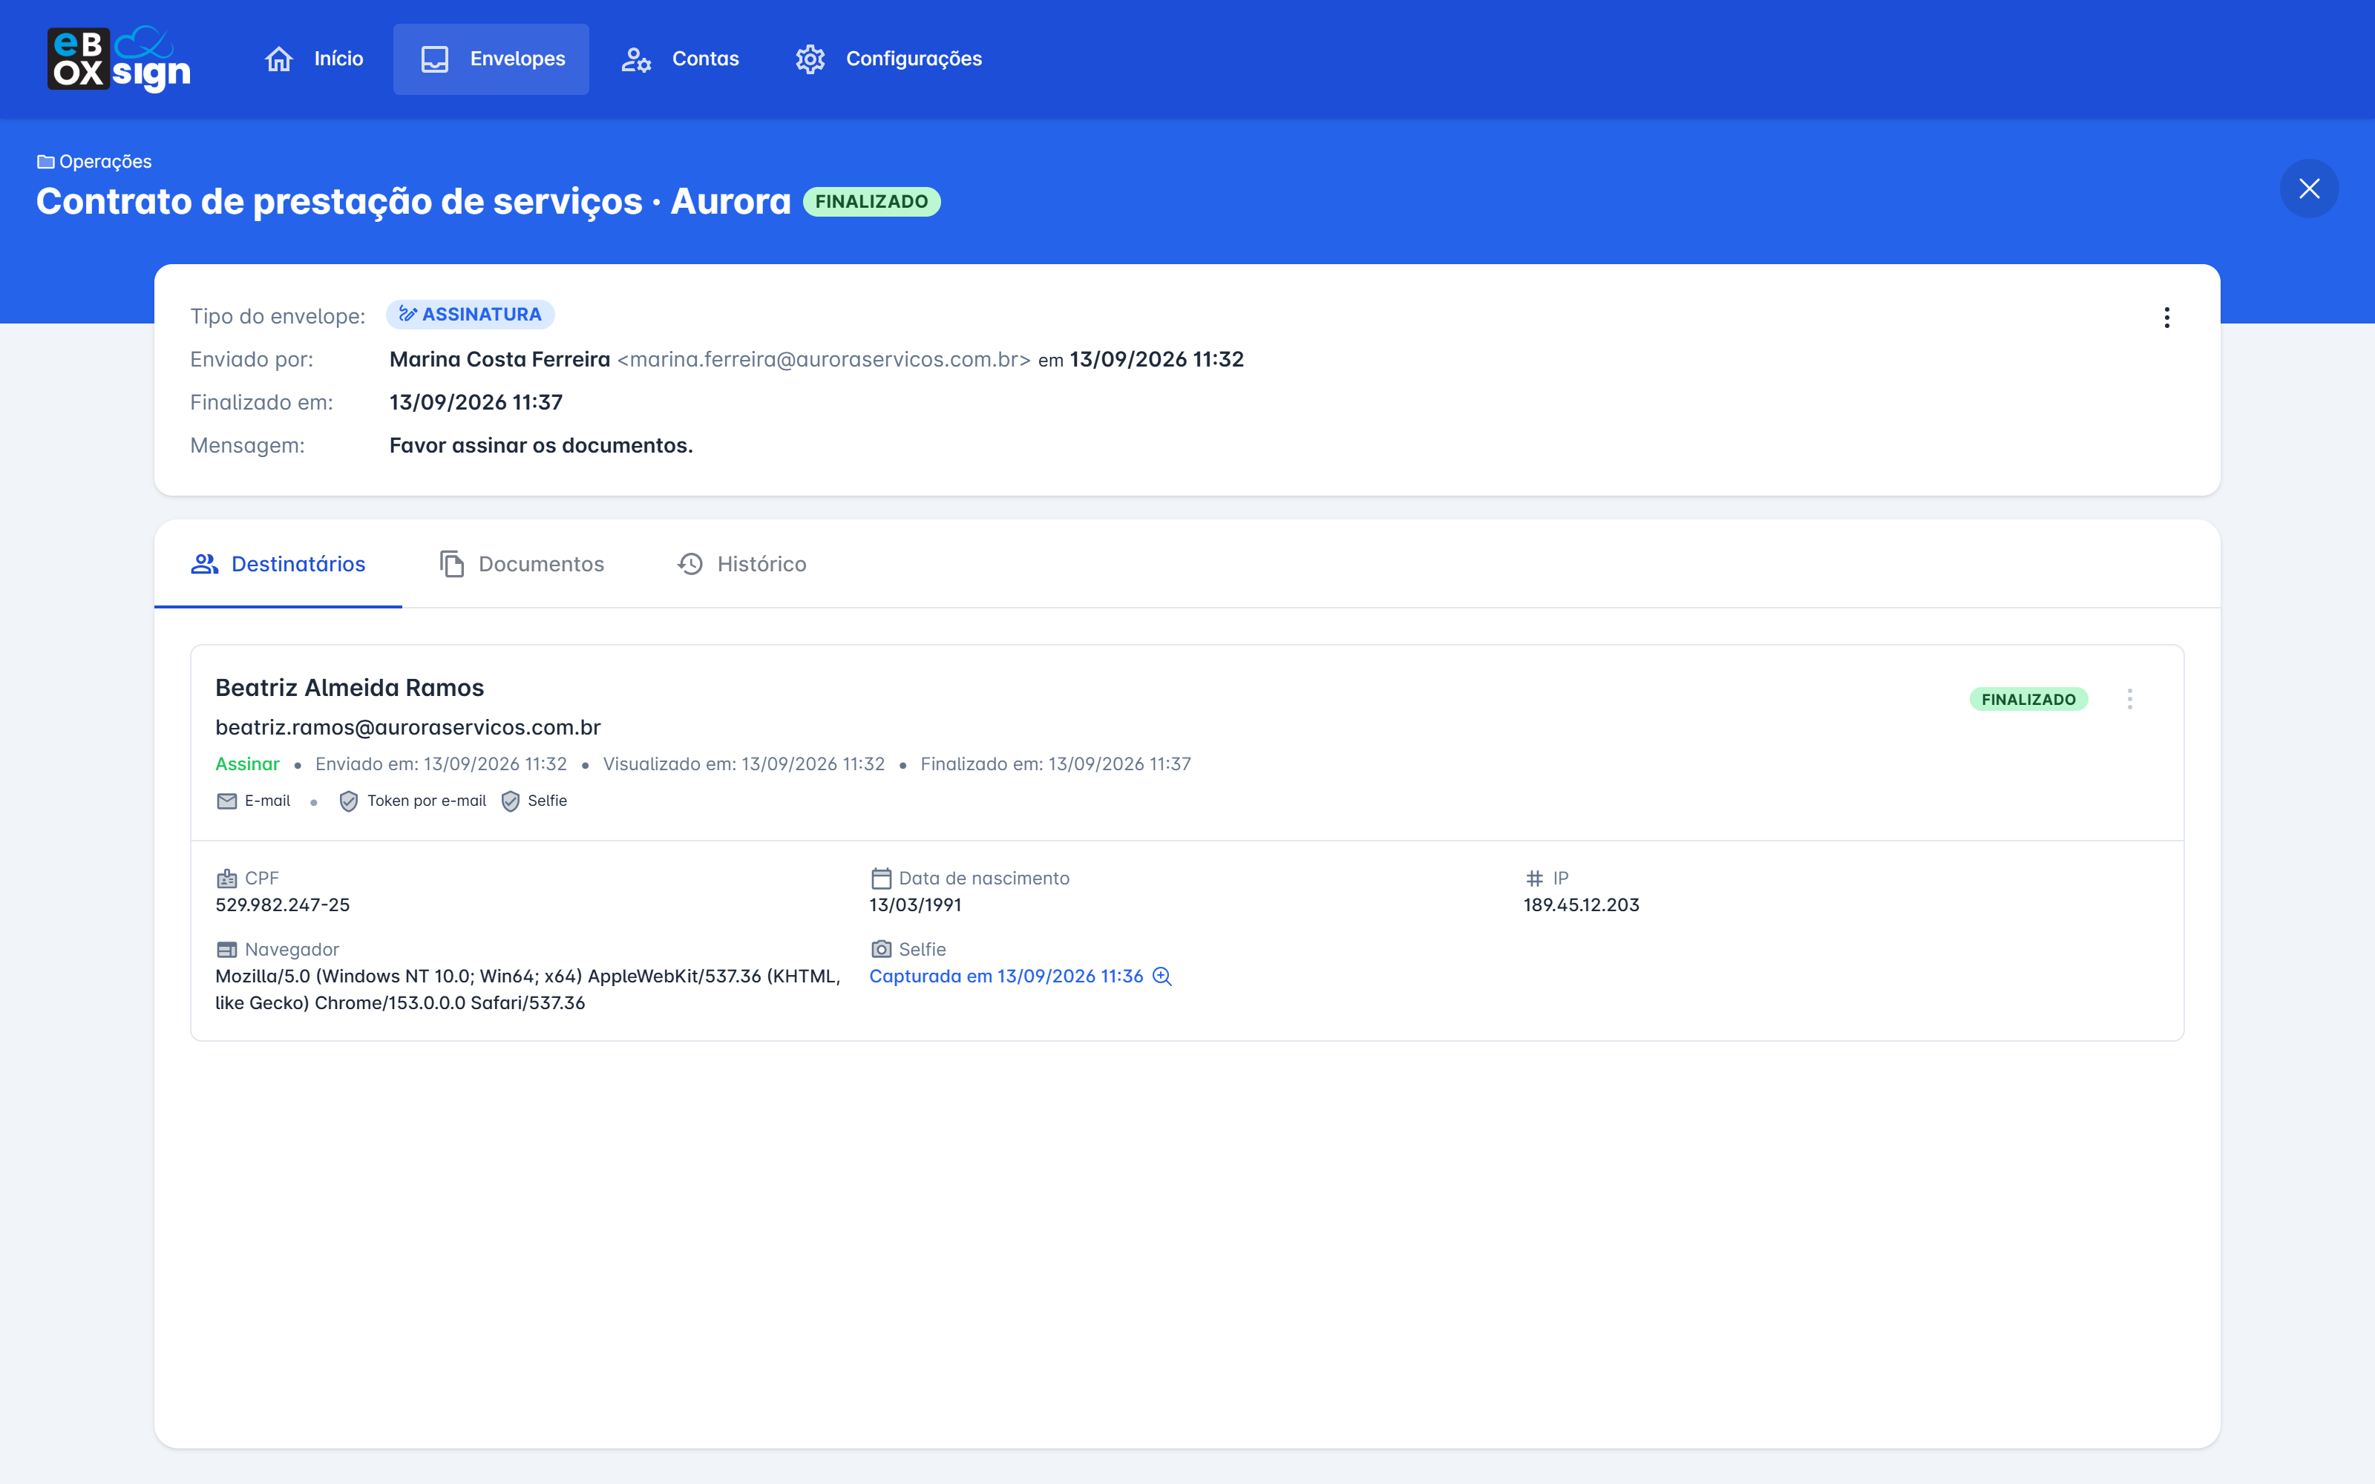The width and height of the screenshot is (2375, 1484).
Task: Open selfie captured on 13/09/2026 11:36 link
Action: tap(1006, 976)
